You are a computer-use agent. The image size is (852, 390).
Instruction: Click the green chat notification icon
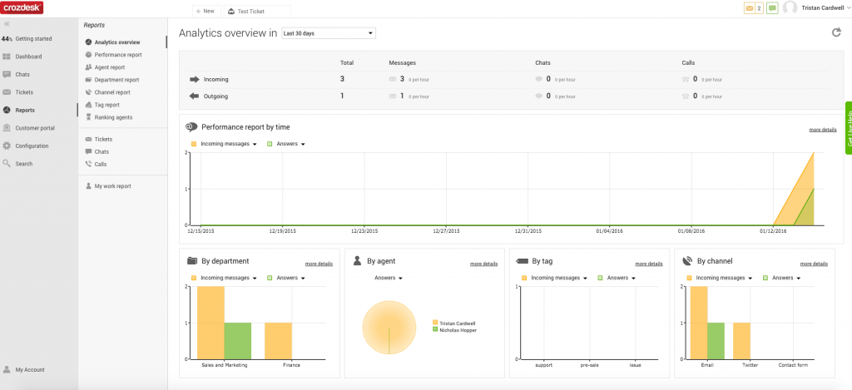click(x=772, y=8)
